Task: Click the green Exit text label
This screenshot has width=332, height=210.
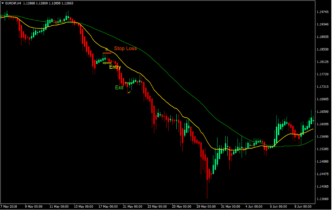Action: pyautogui.click(x=119, y=88)
